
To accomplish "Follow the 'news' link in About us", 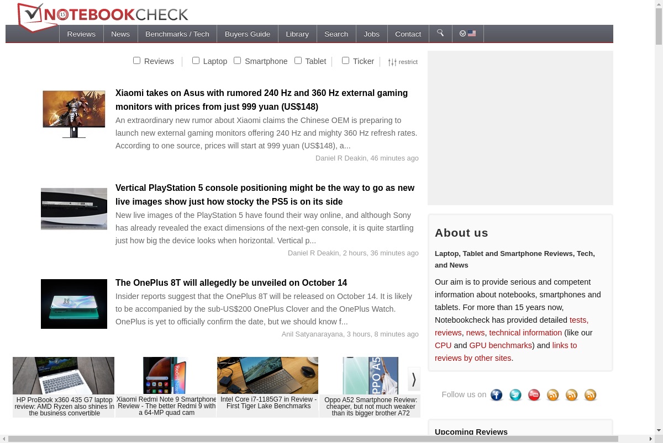I will (475, 333).
